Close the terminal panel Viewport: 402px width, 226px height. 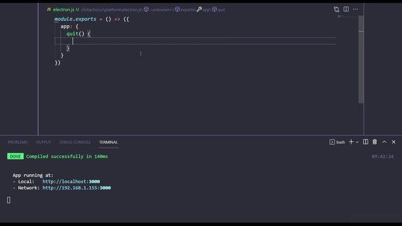(x=394, y=142)
